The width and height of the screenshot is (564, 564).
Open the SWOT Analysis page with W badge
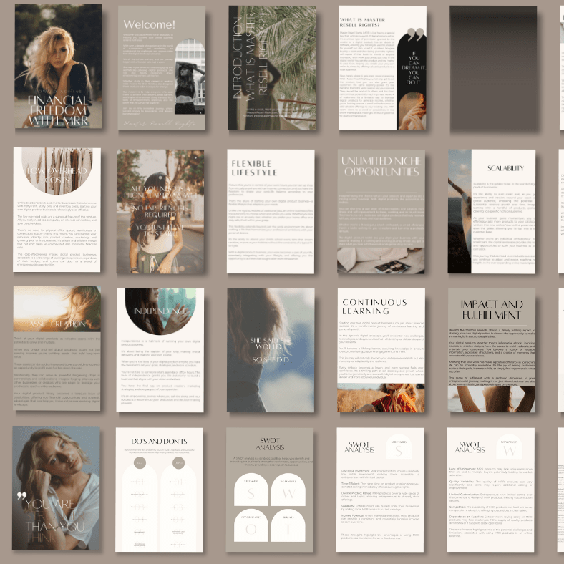coord(490,490)
